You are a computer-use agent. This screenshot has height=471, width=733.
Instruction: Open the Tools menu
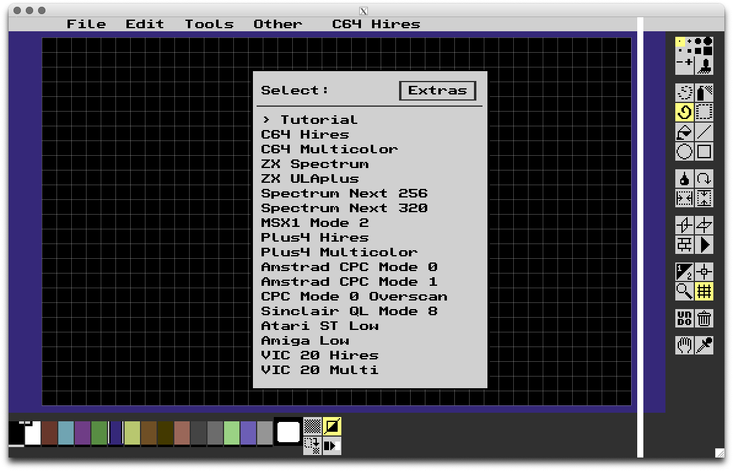tap(209, 24)
